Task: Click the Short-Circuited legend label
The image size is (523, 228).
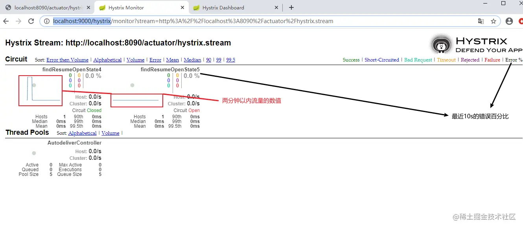Action: 382,60
